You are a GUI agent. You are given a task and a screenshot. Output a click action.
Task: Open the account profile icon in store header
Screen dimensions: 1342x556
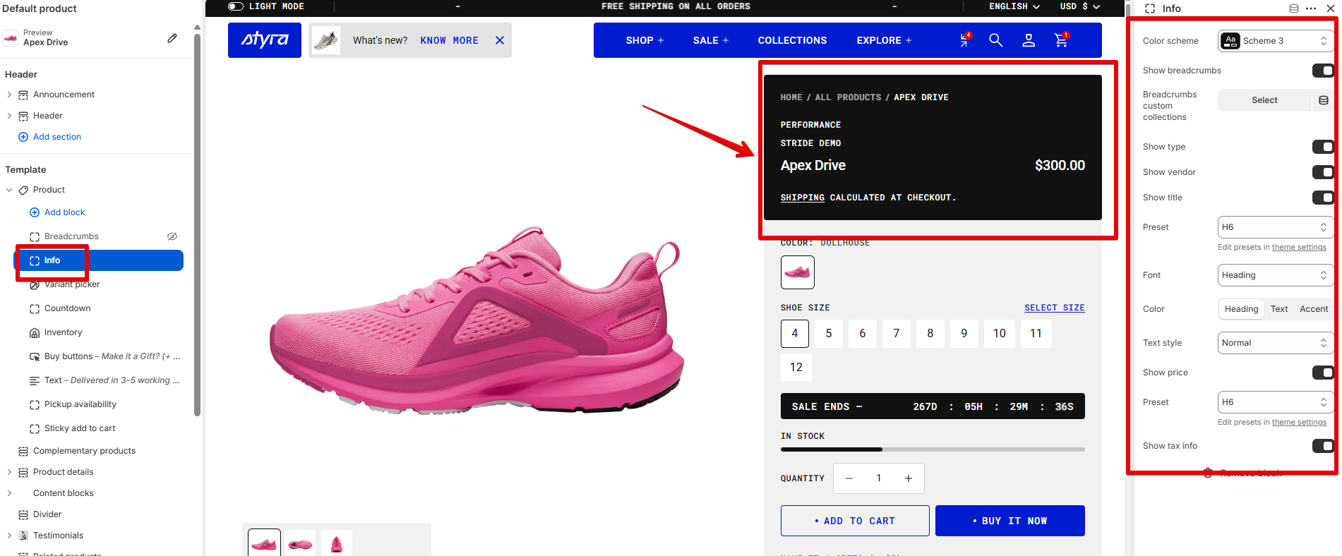pyautogui.click(x=1029, y=40)
